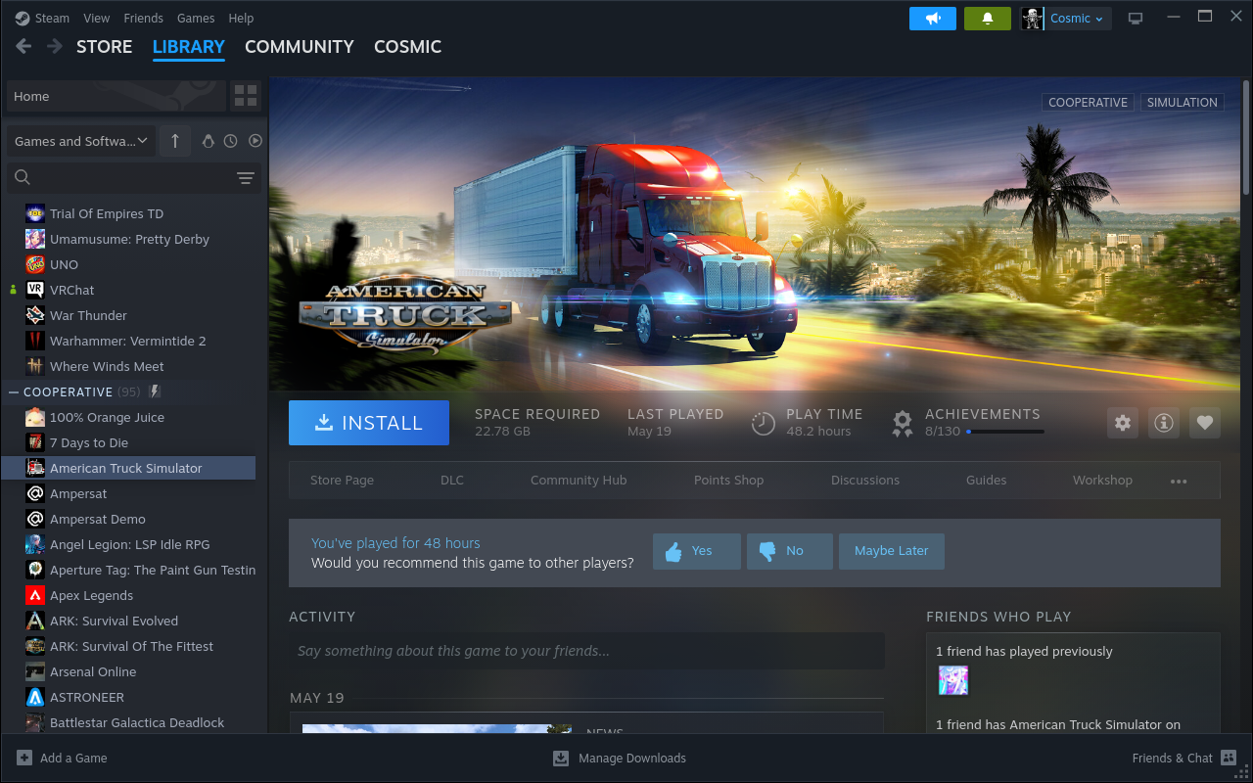The image size is (1253, 783).
Task: Collapse the COOPERATIVE category
Action: pyautogui.click(x=14, y=391)
